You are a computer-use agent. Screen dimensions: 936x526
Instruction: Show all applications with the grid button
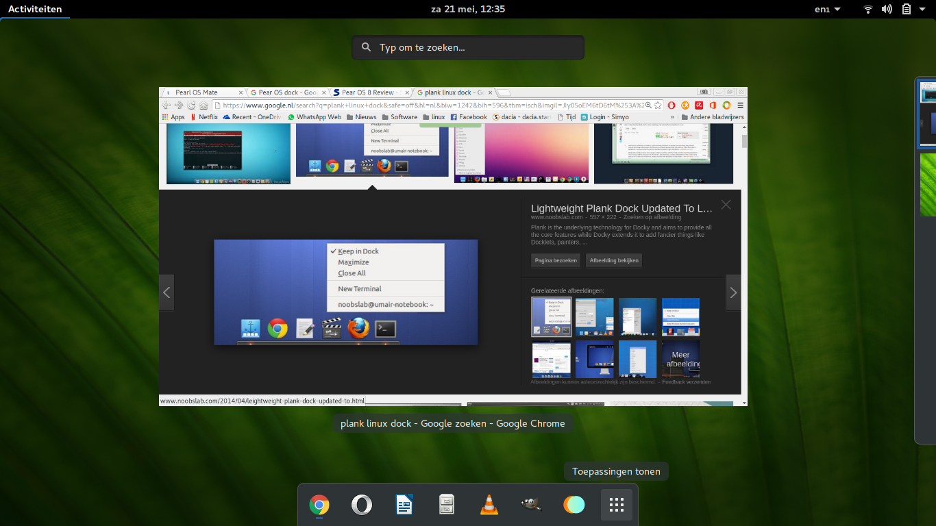pyautogui.click(x=617, y=505)
